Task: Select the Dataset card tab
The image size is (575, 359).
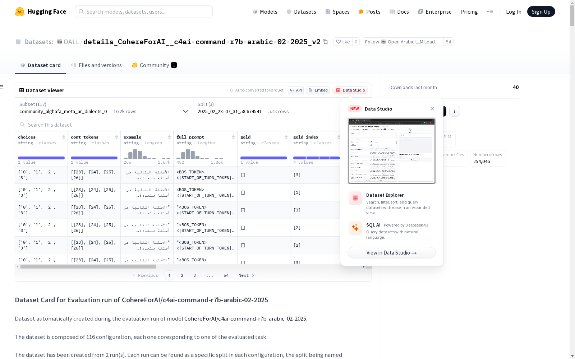Action: click(40, 65)
